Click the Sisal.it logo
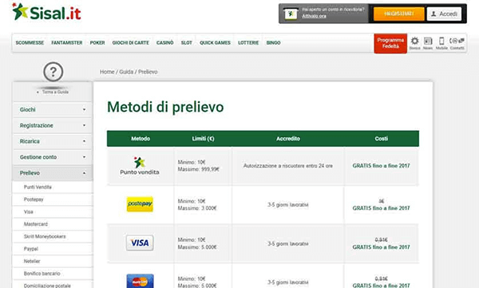Image resolution: width=479 pixels, height=288 pixels. [x=47, y=13]
